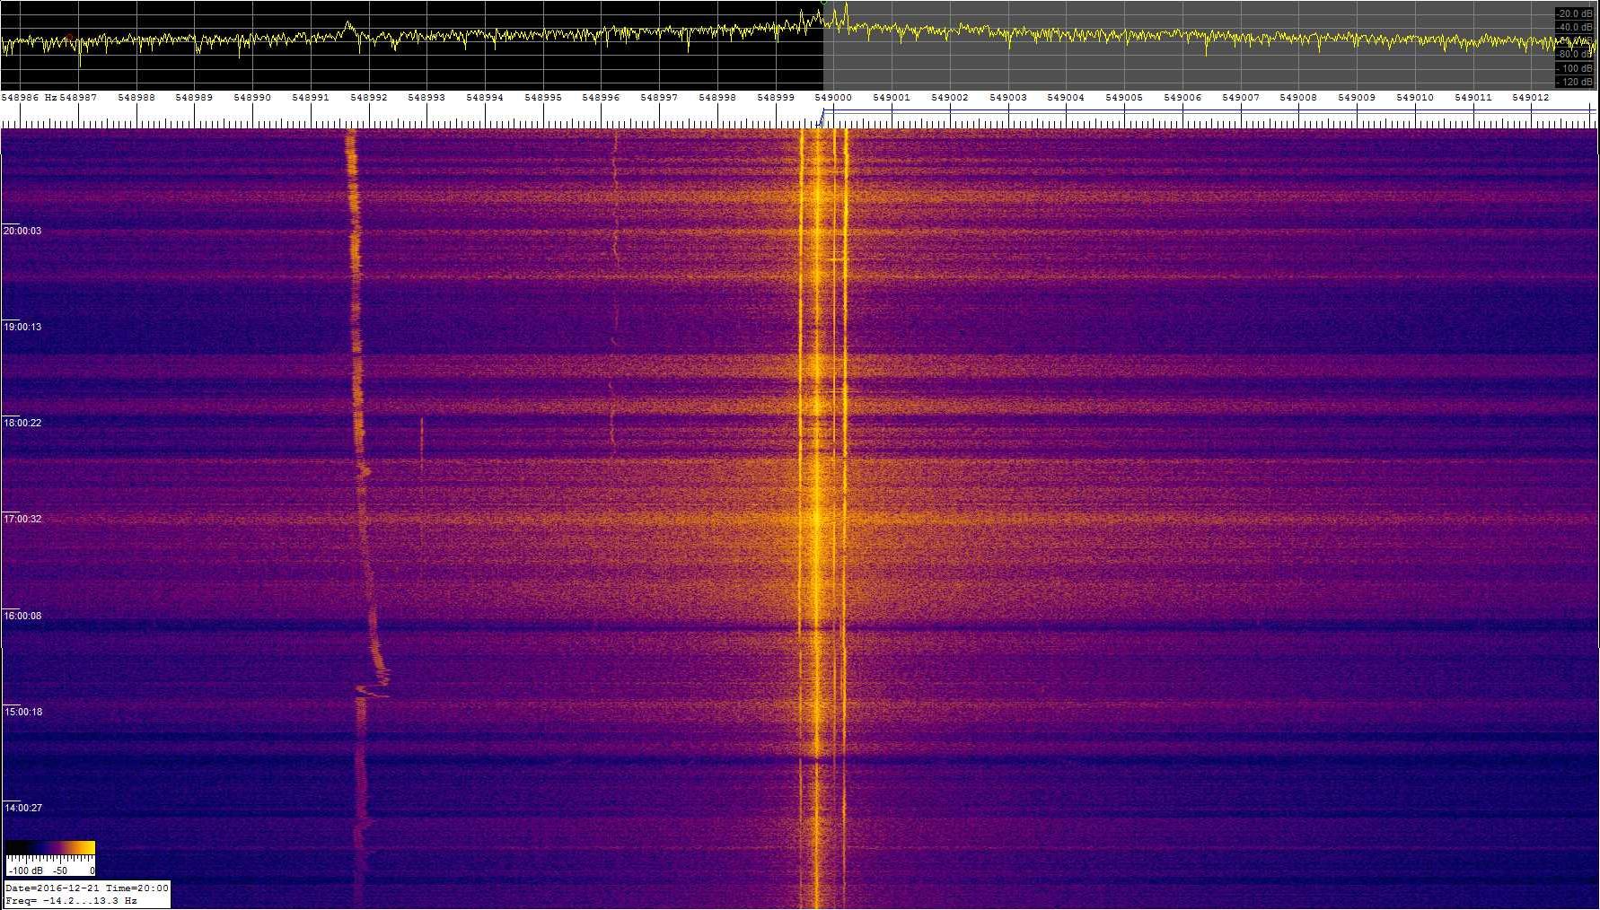Click the -20.0 dB amplitude scale label
This screenshot has width=1600, height=910.
click(x=1575, y=13)
